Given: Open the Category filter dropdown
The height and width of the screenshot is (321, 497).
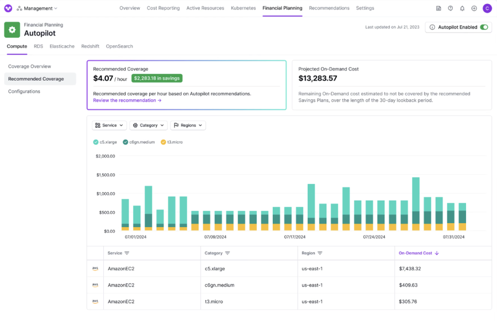Looking at the screenshot, I should pyautogui.click(x=149, y=125).
